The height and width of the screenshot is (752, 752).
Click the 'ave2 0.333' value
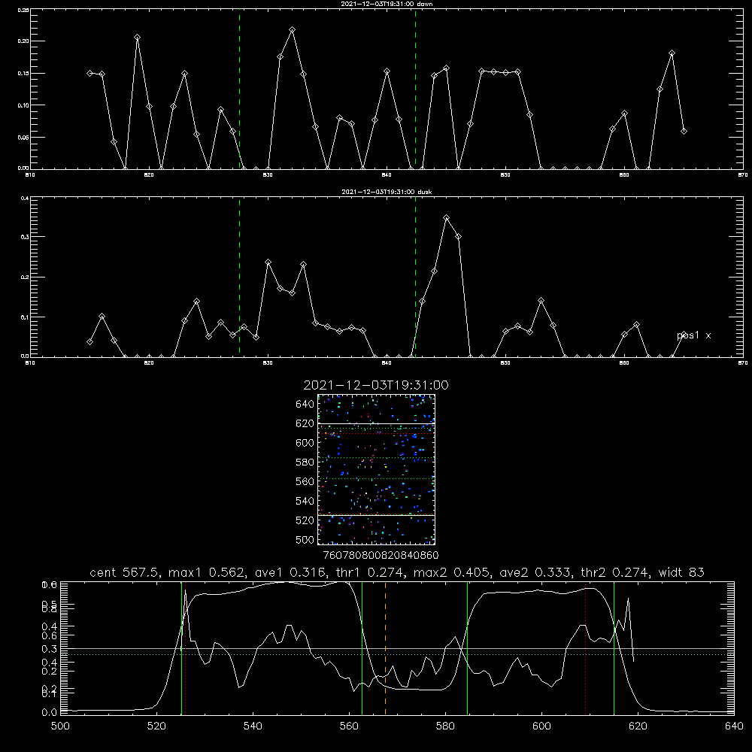(535, 572)
